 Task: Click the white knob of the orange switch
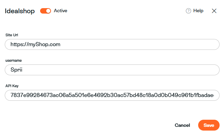(48, 11)
